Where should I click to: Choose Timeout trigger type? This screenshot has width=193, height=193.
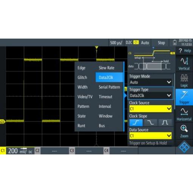pyautogui.click(x=106, y=97)
